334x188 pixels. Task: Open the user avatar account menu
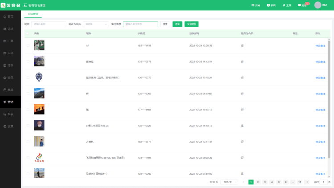[318, 5]
